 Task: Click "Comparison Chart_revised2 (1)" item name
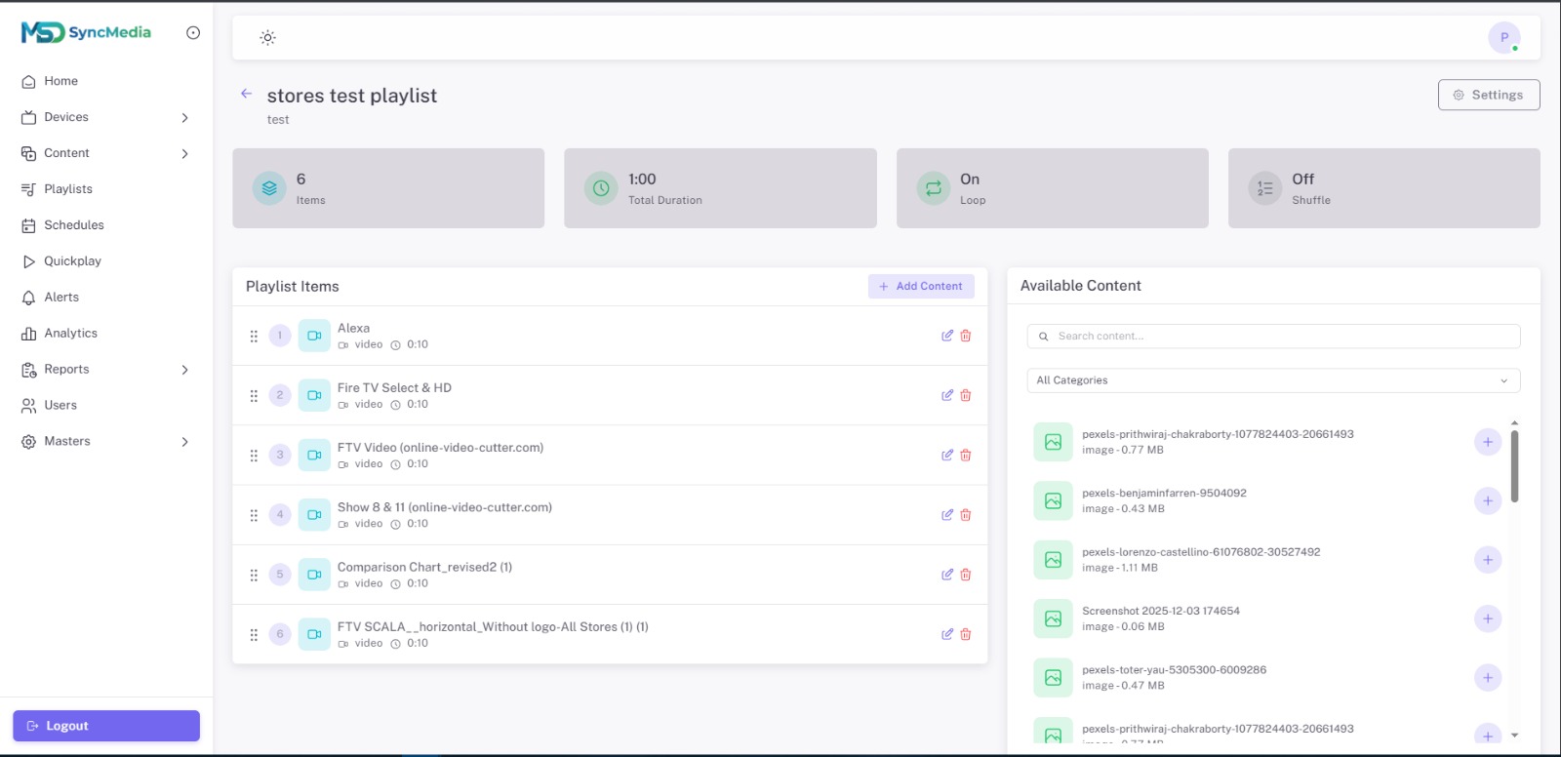tap(424, 567)
